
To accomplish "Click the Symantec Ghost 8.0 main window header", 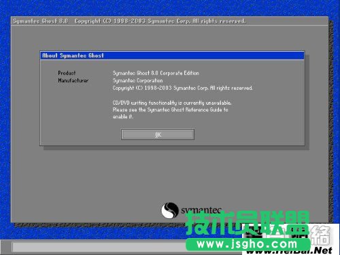I will pos(169,21).
